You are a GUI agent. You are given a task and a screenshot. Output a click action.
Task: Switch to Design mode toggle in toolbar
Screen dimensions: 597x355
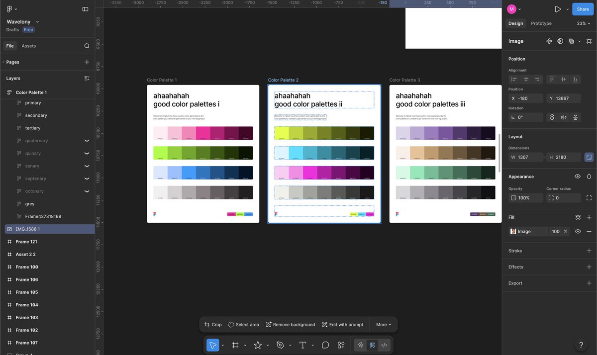pos(372,345)
